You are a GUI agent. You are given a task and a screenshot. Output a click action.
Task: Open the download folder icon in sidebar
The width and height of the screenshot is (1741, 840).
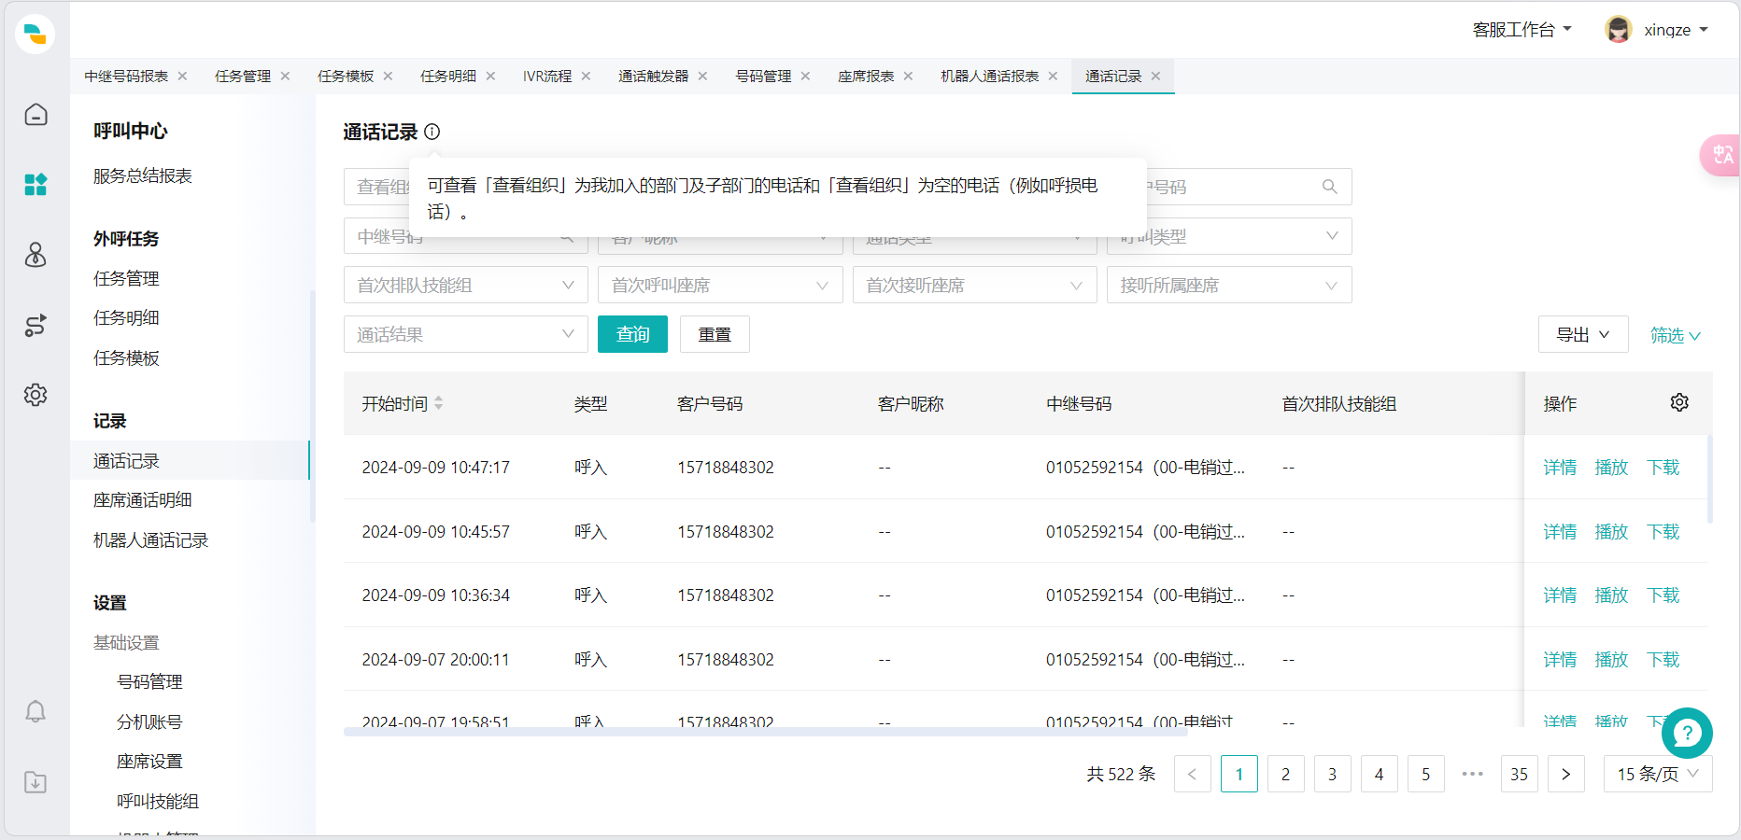35,782
